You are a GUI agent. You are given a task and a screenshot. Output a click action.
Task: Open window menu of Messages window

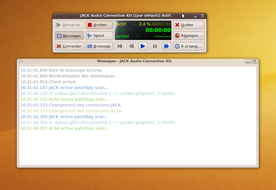(21, 61)
